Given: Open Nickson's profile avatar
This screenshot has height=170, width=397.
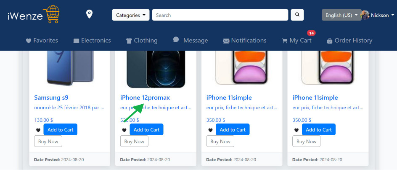Looking at the screenshot, I should 365,15.
